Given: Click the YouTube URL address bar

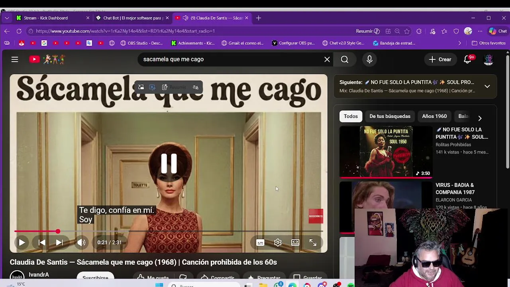Looking at the screenshot, I should (x=191, y=31).
